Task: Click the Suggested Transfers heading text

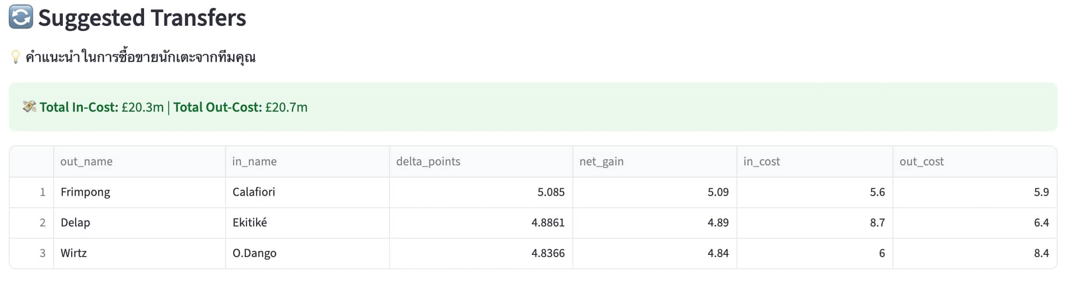Action: pos(142,17)
